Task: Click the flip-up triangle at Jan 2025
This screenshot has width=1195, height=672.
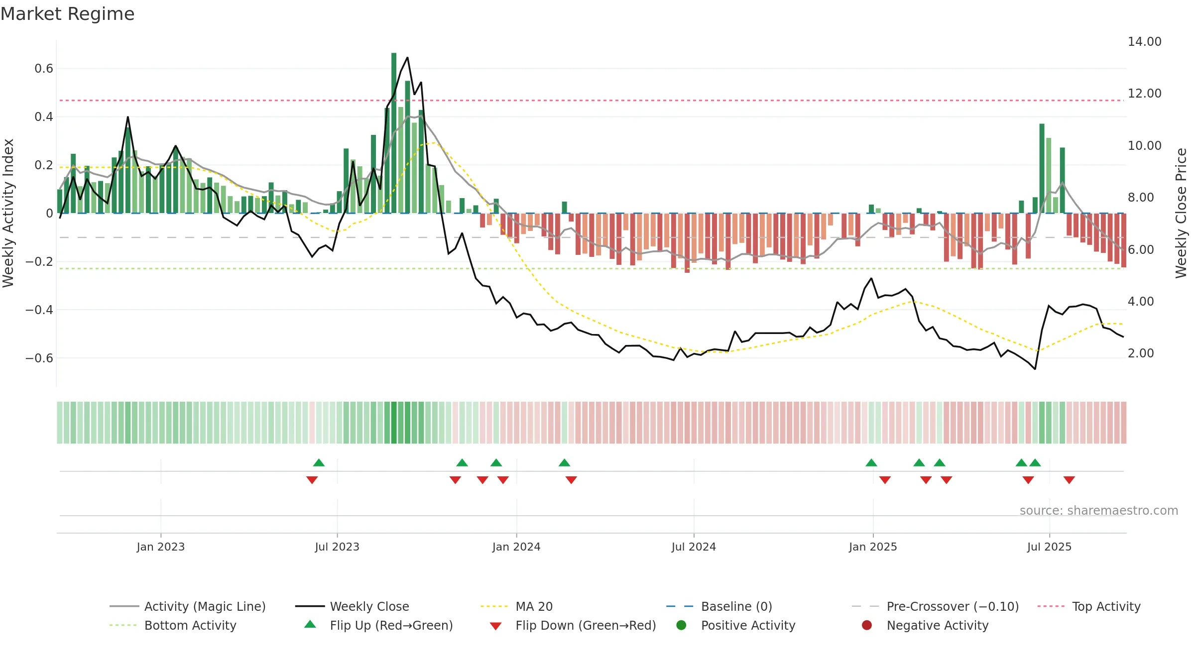Action: click(x=871, y=463)
